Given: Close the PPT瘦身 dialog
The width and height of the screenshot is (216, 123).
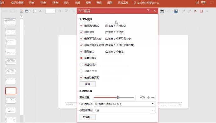Looking at the screenshot, I should pos(155,11).
